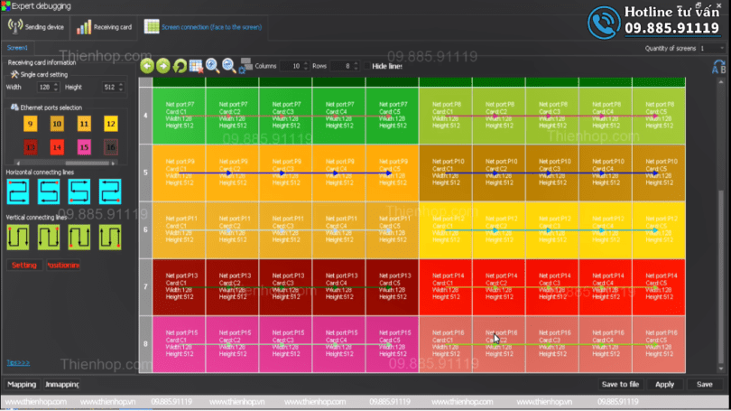This screenshot has height=411, width=731.
Task: Click the Width input field
Action: coord(41,87)
